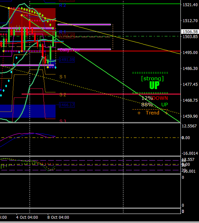Click the orange Trend label

pyautogui.click(x=153, y=113)
